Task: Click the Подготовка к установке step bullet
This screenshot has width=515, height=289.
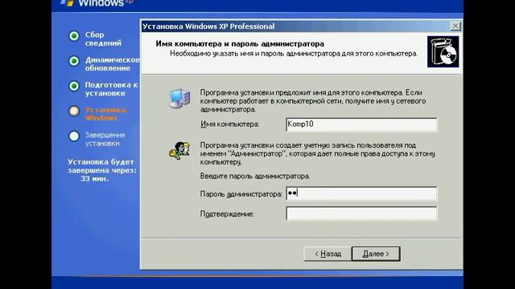Action: (x=74, y=86)
